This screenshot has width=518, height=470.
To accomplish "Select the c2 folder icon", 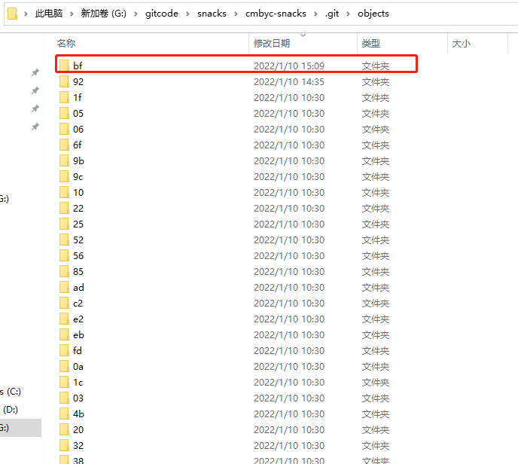I will pyautogui.click(x=64, y=303).
